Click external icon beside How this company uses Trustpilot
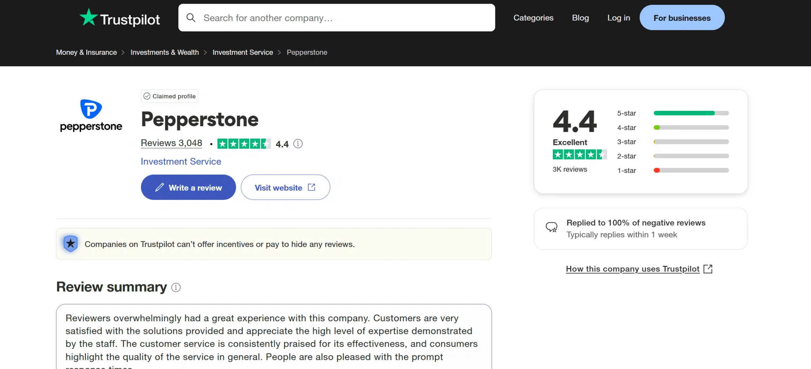The image size is (811, 369). [708, 269]
